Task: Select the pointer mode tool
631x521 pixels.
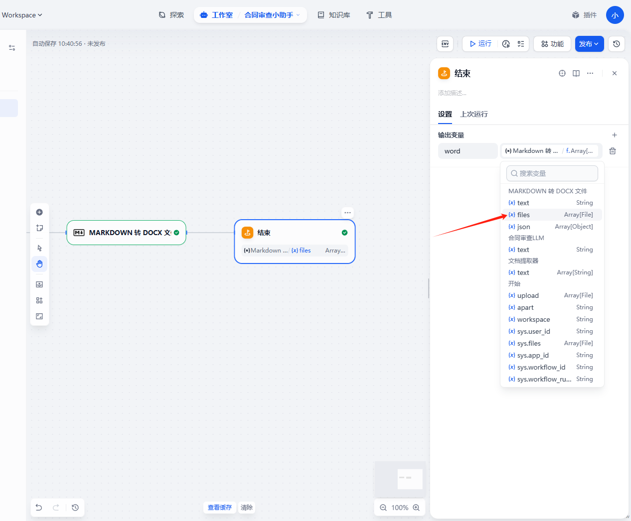Action: click(39, 248)
